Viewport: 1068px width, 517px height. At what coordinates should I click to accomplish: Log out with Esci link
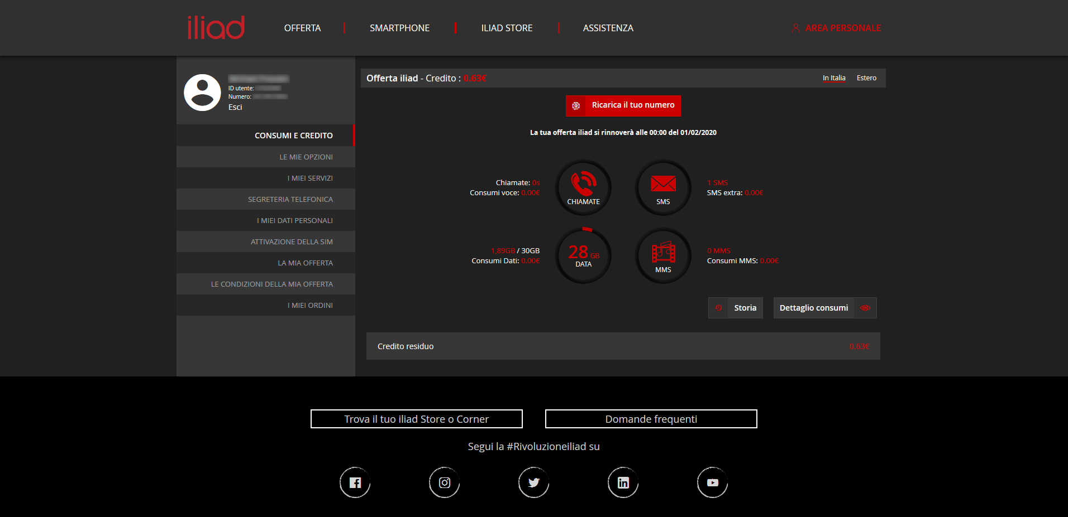click(x=235, y=107)
